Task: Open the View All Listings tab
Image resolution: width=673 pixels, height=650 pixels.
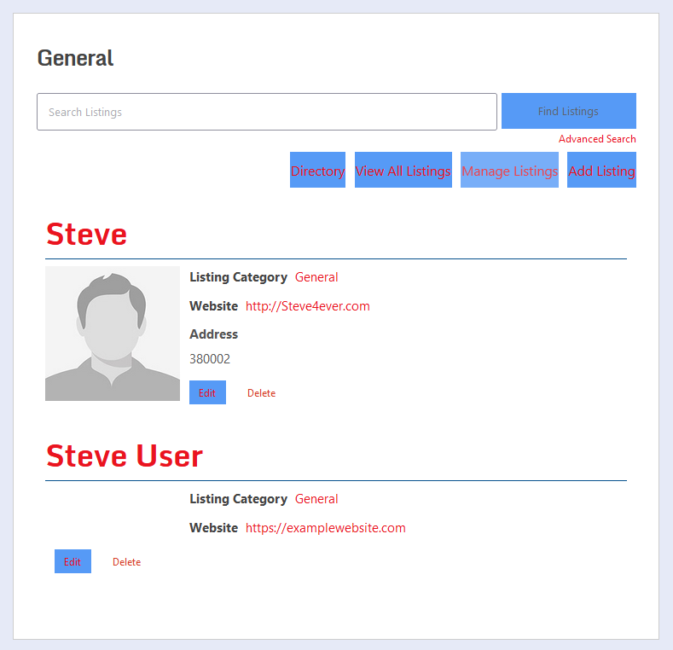Action: [x=403, y=170]
